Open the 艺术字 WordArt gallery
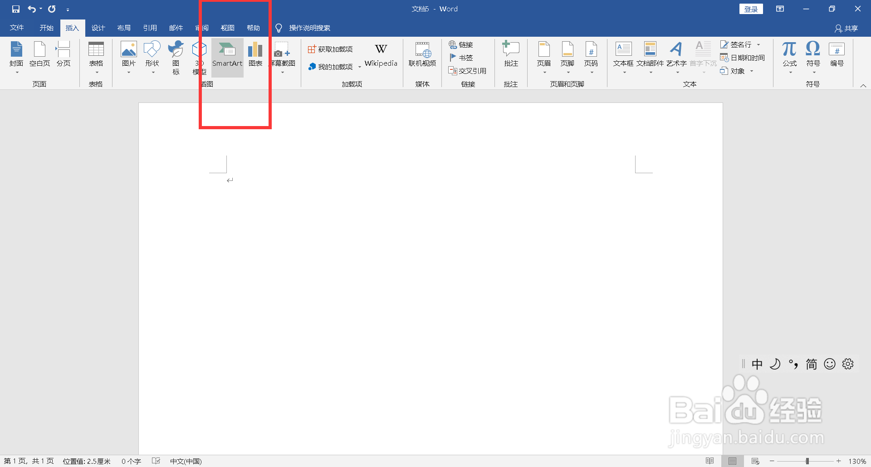The image size is (871, 467). click(x=676, y=58)
